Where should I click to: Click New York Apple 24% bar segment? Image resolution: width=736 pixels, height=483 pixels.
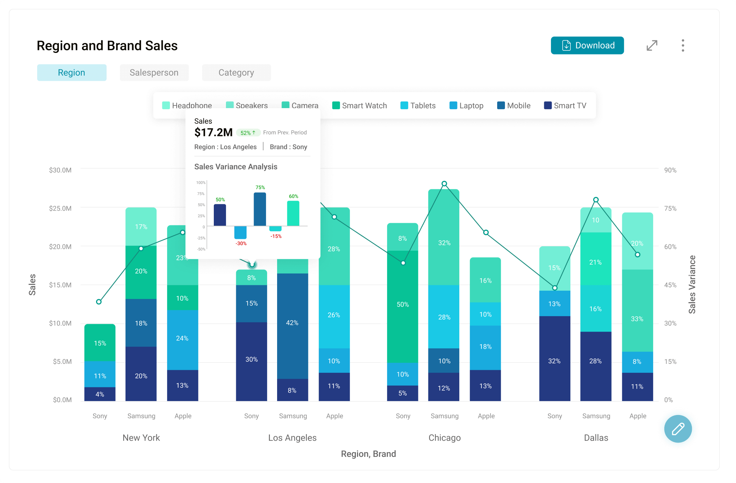pos(183,340)
